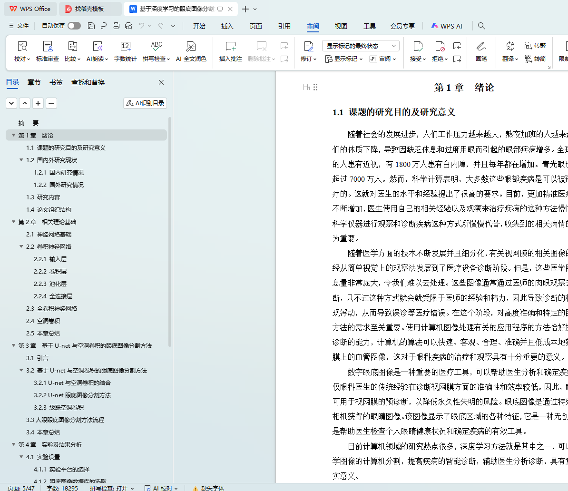Collapse the 第 1 章 绪论 tree node
The width and height of the screenshot is (568, 491).
[x=13, y=136]
